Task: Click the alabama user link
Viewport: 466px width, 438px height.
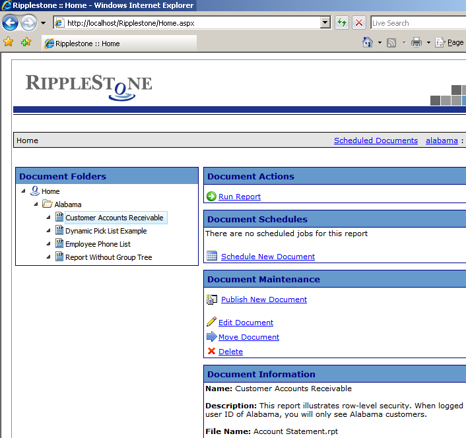Action: click(442, 141)
